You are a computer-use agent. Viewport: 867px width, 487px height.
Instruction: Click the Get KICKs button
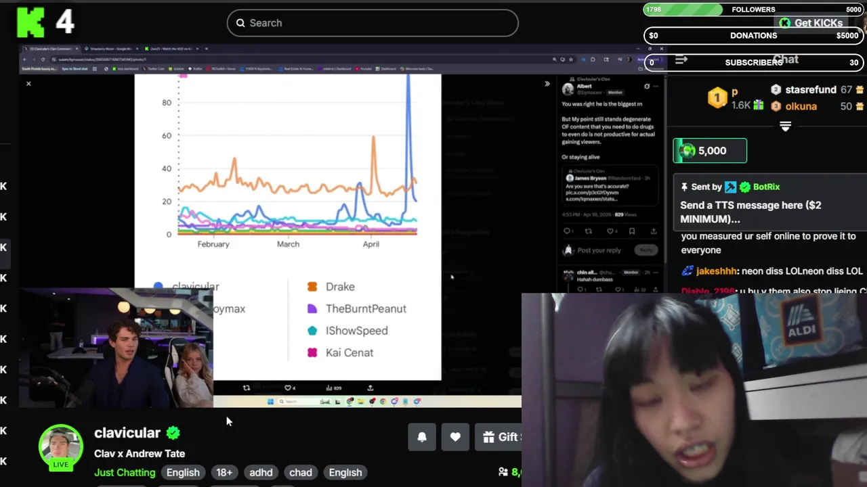coord(811,23)
